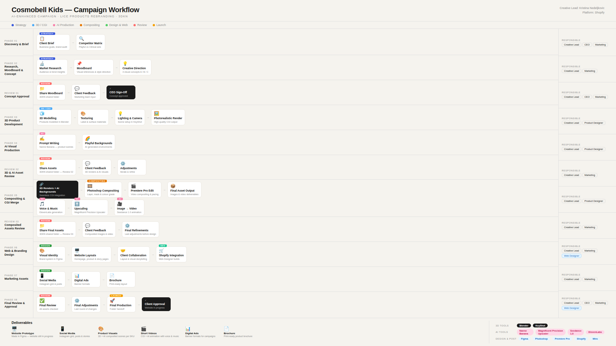
Task: Toggle the AI Production legend filter
Action: point(64,25)
